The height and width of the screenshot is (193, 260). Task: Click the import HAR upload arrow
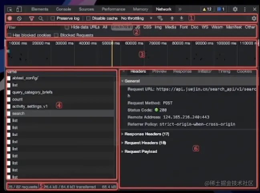tap(172, 18)
